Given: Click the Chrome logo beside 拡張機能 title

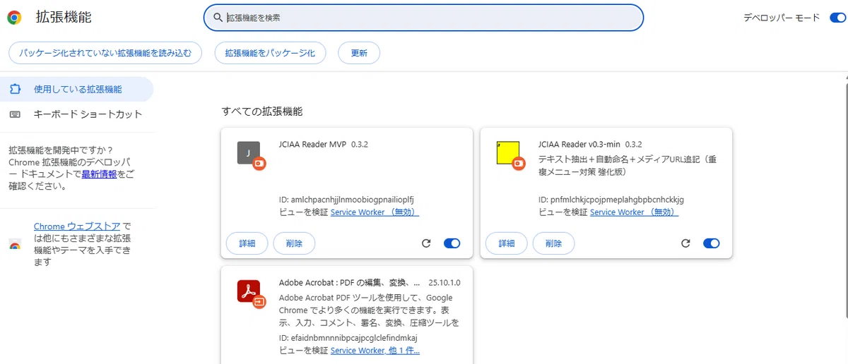Looking at the screenshot, I should tap(14, 18).
